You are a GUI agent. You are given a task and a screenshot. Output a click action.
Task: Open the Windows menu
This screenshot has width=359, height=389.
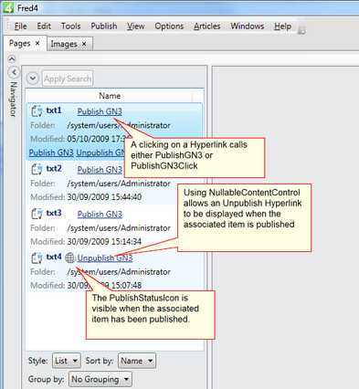coord(248,26)
